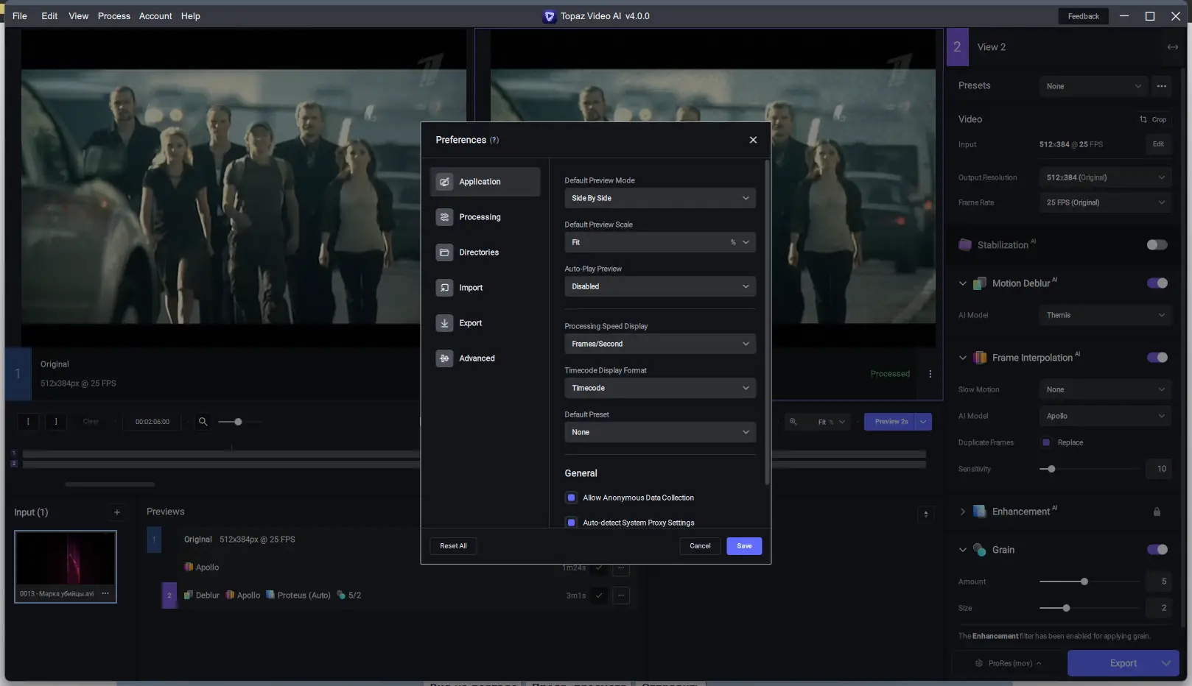Open the Help menu

pyautogui.click(x=190, y=16)
